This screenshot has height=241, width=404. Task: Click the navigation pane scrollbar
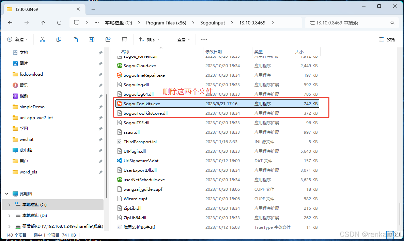[107, 146]
